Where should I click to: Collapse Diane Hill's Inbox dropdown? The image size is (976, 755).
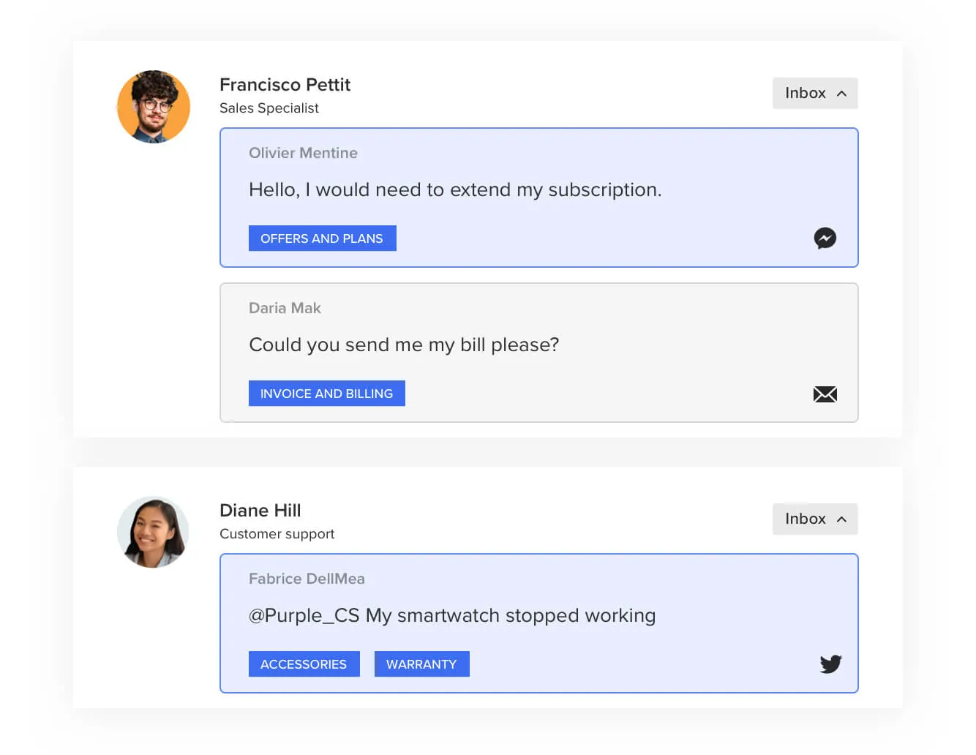[x=814, y=519]
